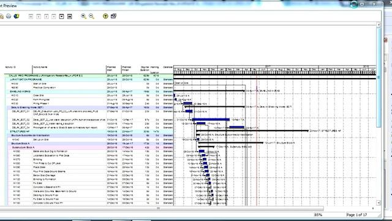
Task: Zoom out with the minus magnifier
Action: point(91,17)
